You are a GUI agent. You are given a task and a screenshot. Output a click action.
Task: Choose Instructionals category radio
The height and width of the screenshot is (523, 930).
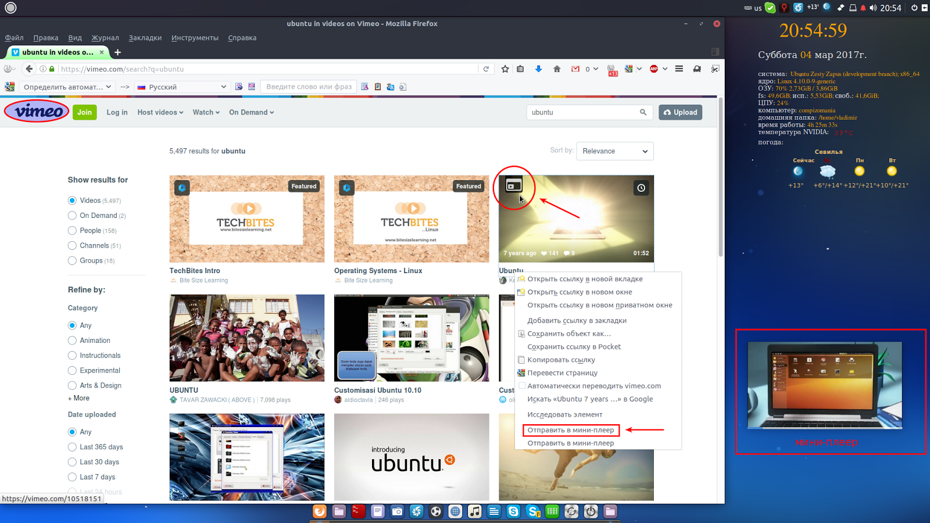[72, 356]
